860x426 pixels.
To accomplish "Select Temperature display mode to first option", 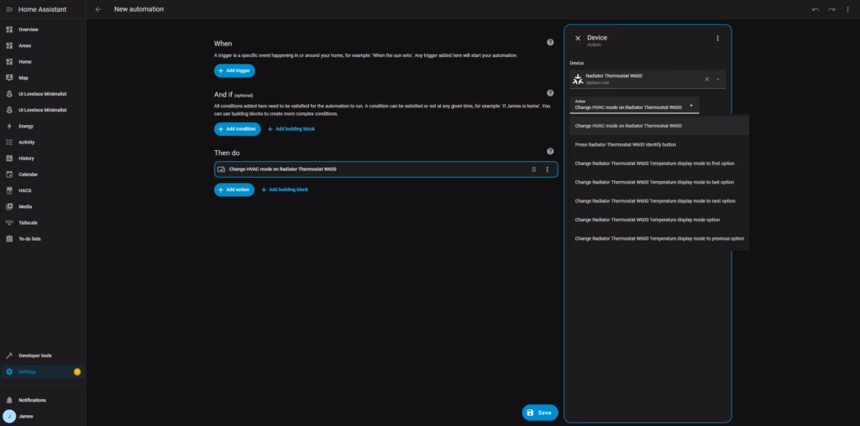I will click(x=653, y=163).
